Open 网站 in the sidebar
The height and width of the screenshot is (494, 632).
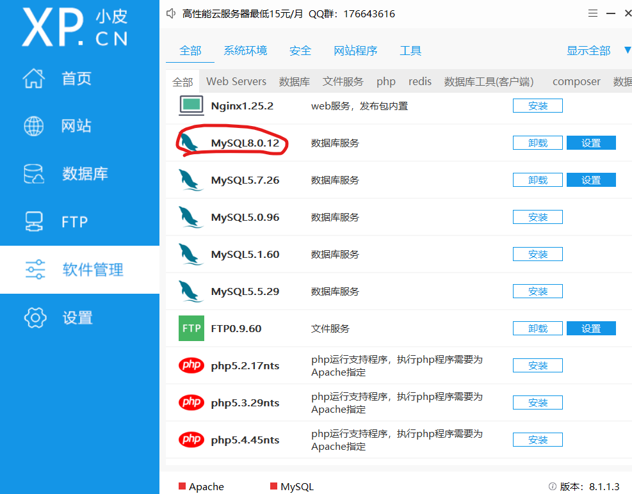(x=80, y=126)
